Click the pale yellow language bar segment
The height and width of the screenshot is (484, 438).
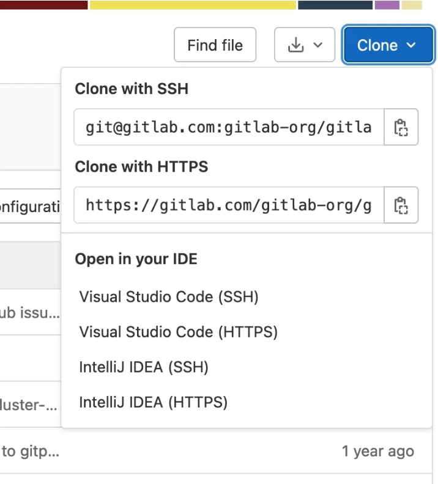pos(412,4)
